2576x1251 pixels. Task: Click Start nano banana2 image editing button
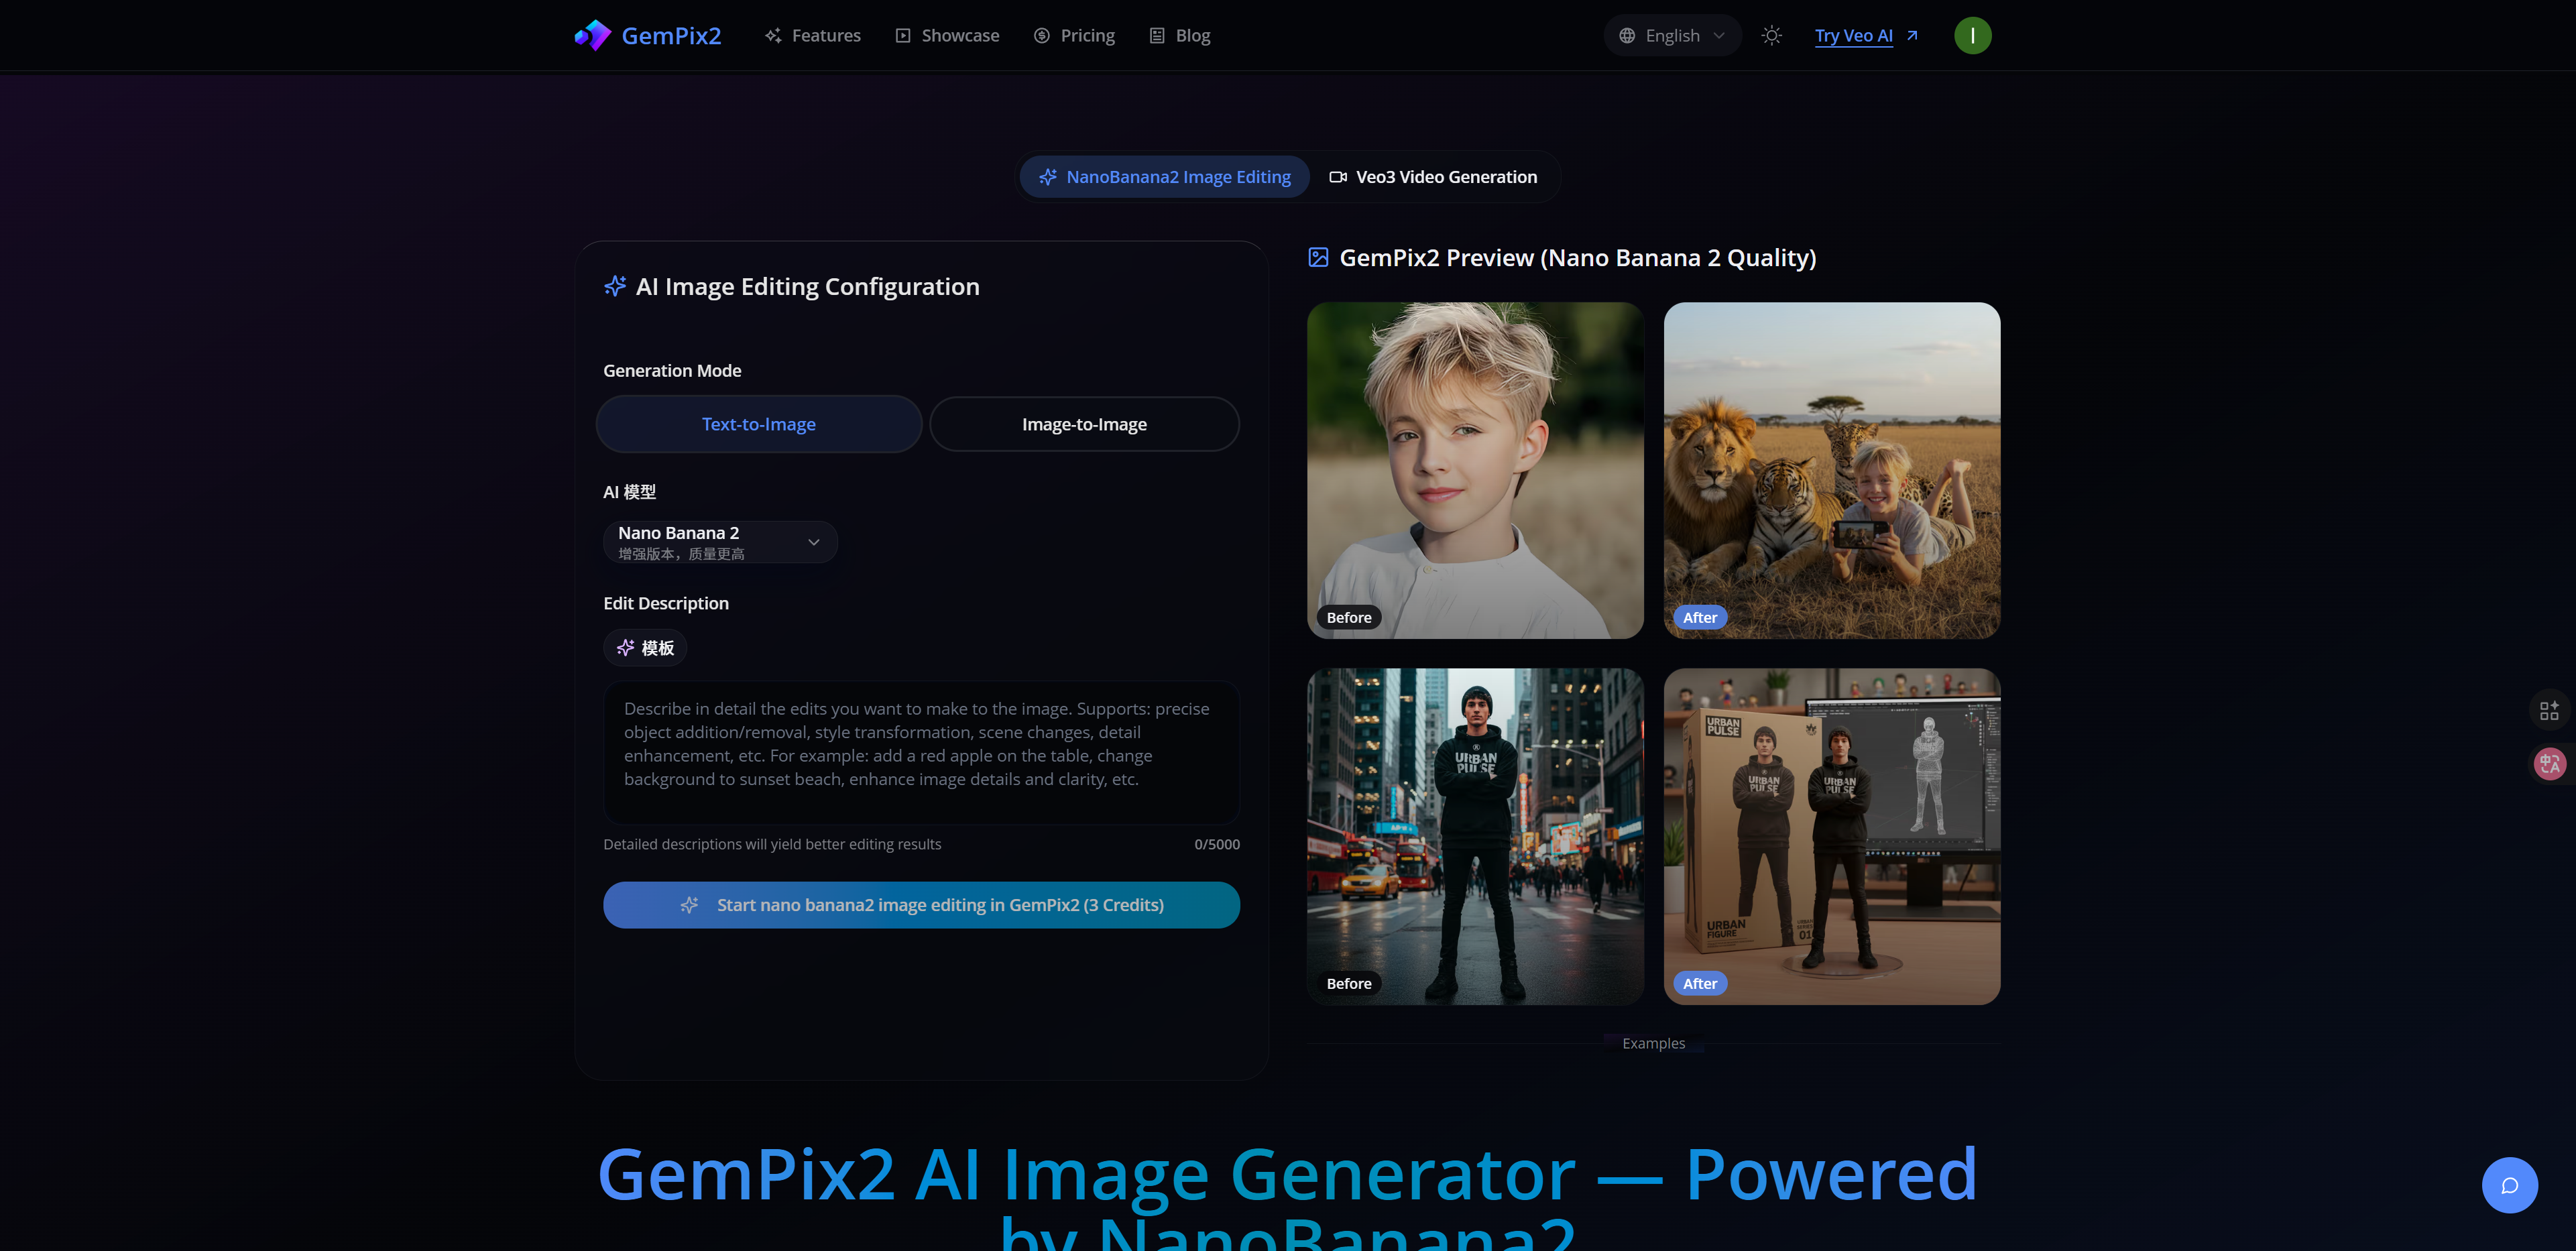(x=921, y=905)
